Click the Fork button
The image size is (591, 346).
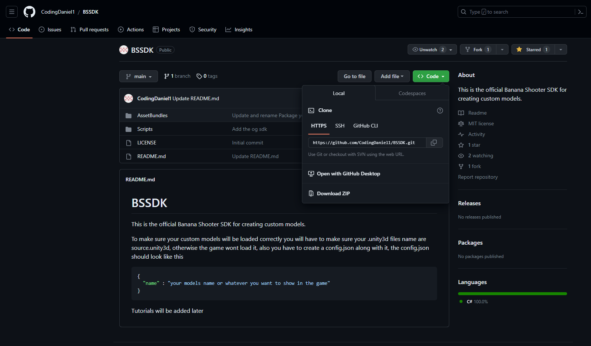click(478, 49)
